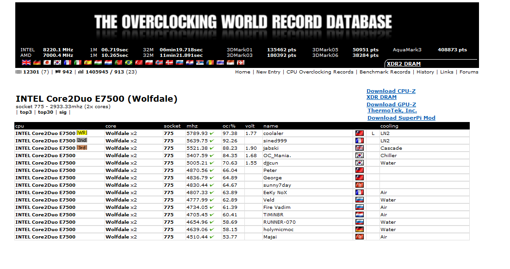The height and width of the screenshot is (269, 510).
Task: Click the green checkmark next to 4510.44
Action: click(212, 237)
